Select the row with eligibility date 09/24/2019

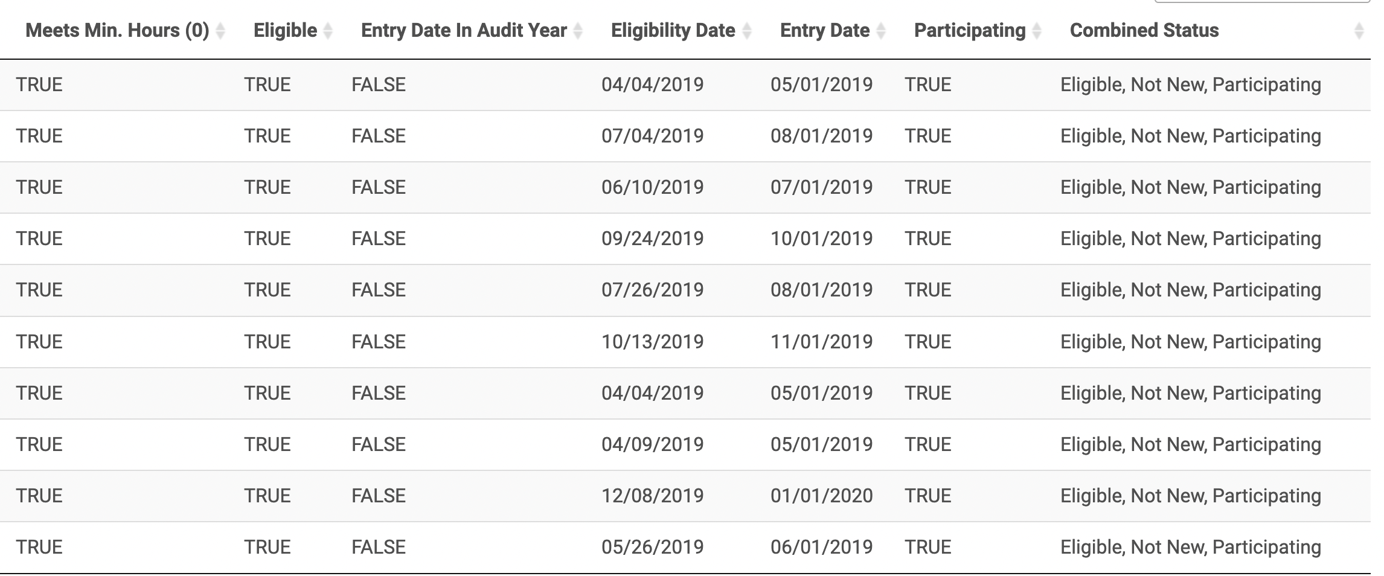(685, 238)
